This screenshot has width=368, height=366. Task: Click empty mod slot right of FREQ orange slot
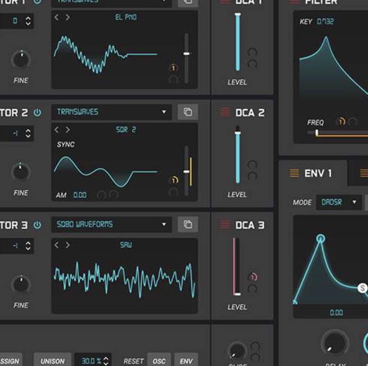click(x=352, y=122)
